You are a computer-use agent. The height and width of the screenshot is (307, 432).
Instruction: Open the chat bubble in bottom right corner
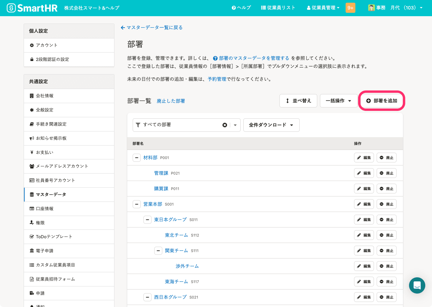(417, 285)
